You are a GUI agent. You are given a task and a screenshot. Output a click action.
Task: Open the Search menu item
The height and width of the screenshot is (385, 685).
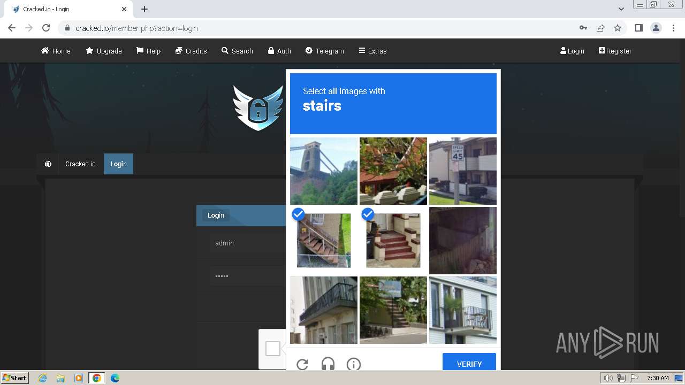[237, 51]
